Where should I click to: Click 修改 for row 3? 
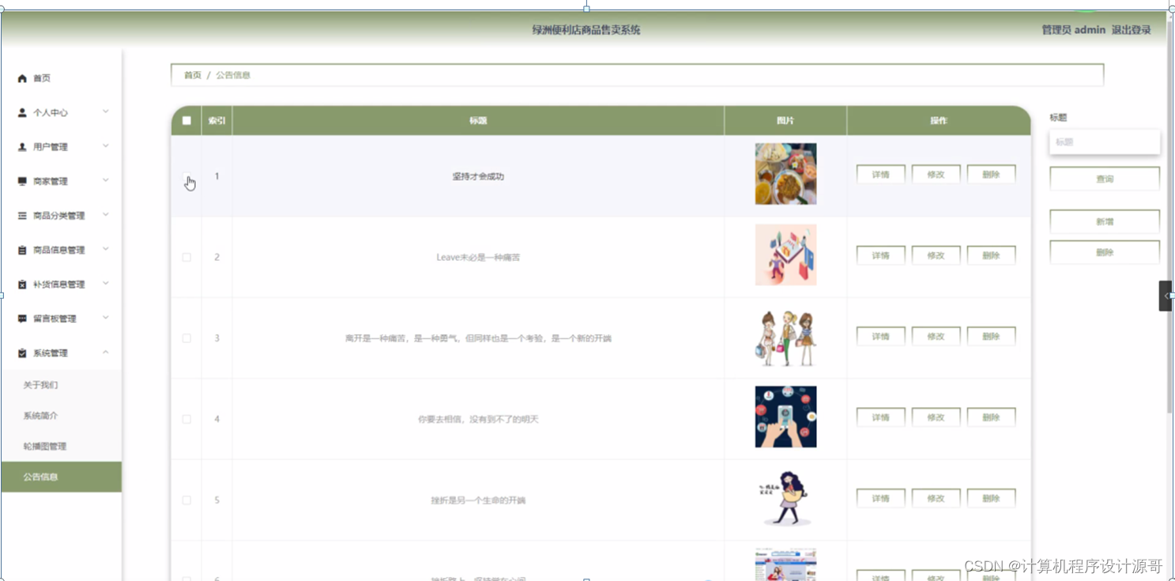click(936, 337)
